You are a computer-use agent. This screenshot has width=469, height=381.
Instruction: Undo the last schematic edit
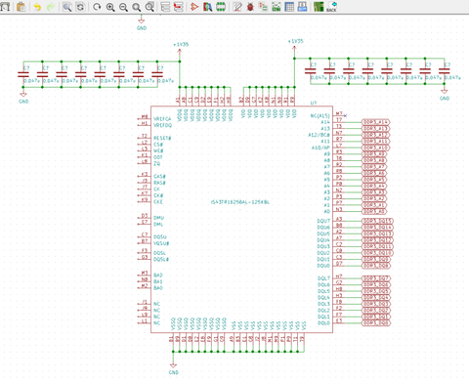pyautogui.click(x=37, y=7)
